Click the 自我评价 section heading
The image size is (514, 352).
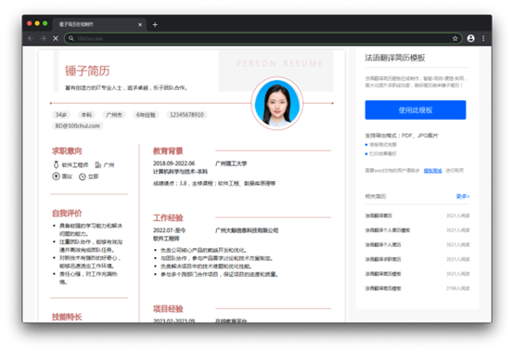point(67,214)
